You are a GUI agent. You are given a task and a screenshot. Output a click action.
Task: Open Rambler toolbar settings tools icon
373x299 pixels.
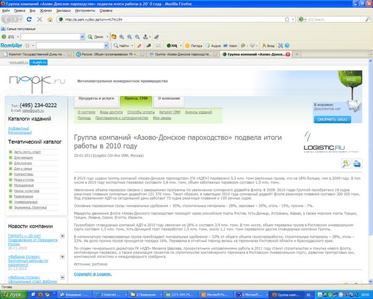280,46
